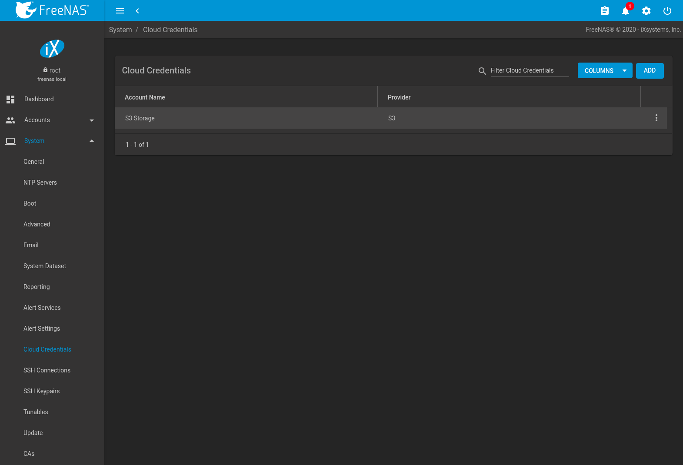
Task: Select Alert Services from the System menu
Action: pyautogui.click(x=42, y=308)
